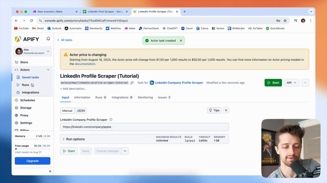
Task: Open the Tips button
Action: coord(214,110)
